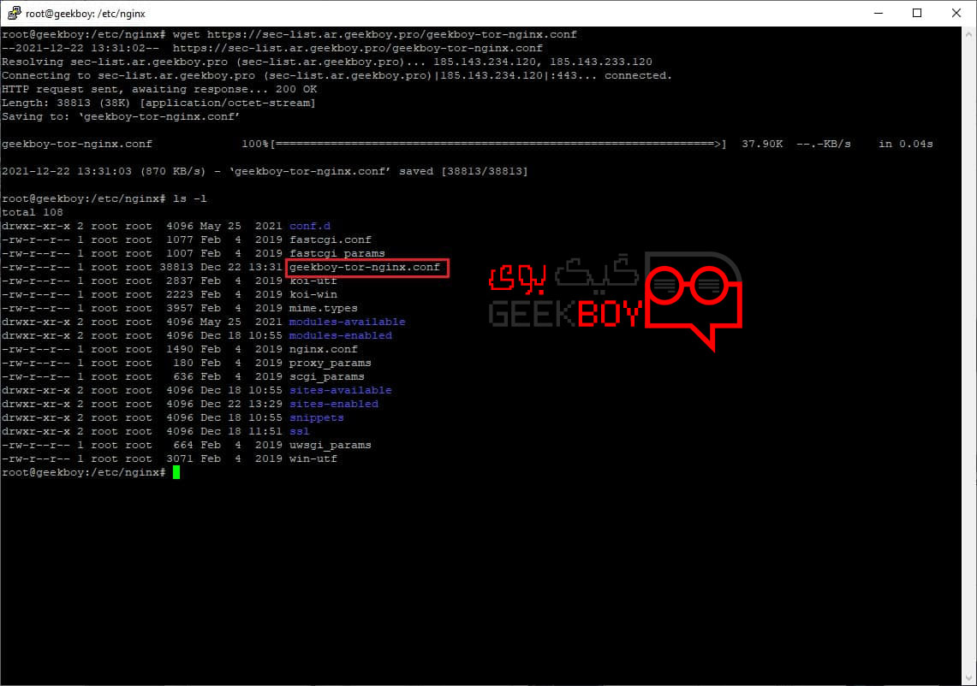This screenshot has width=977, height=686.
Task: Select the modules-enabled directory name
Action: [340, 336]
